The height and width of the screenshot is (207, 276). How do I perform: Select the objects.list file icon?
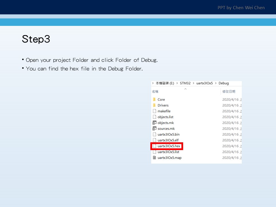click(154, 117)
